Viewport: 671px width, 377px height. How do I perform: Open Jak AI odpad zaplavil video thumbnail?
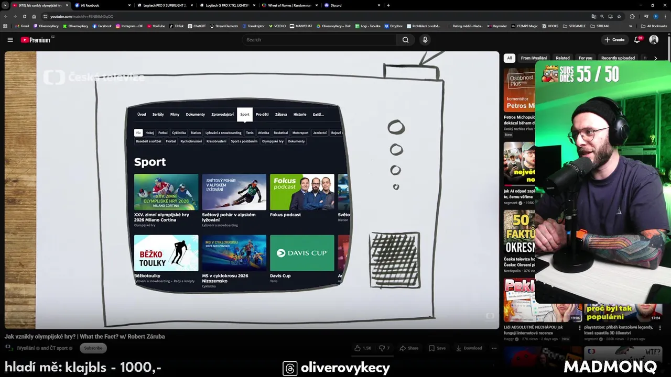[520, 164]
